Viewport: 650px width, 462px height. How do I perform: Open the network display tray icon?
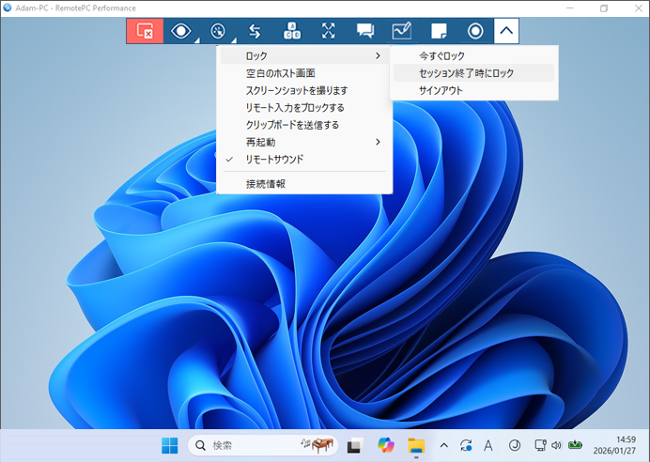pyautogui.click(x=540, y=445)
